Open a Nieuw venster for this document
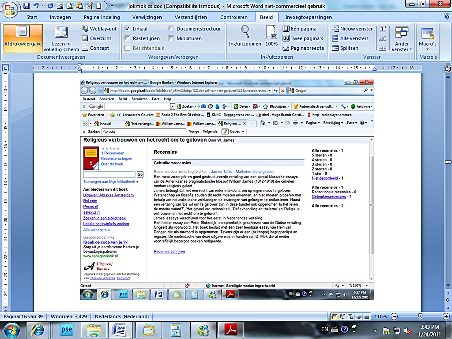This screenshot has width=452, height=339. tap(352, 29)
